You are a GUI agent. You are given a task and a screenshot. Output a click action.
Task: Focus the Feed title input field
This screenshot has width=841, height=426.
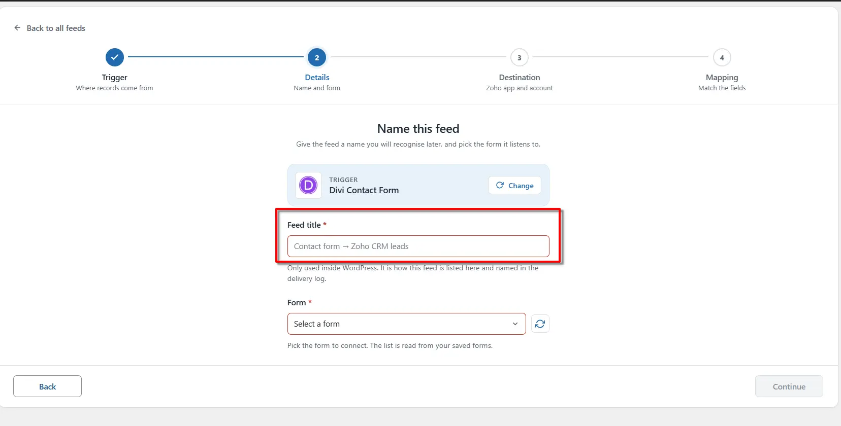pos(418,246)
